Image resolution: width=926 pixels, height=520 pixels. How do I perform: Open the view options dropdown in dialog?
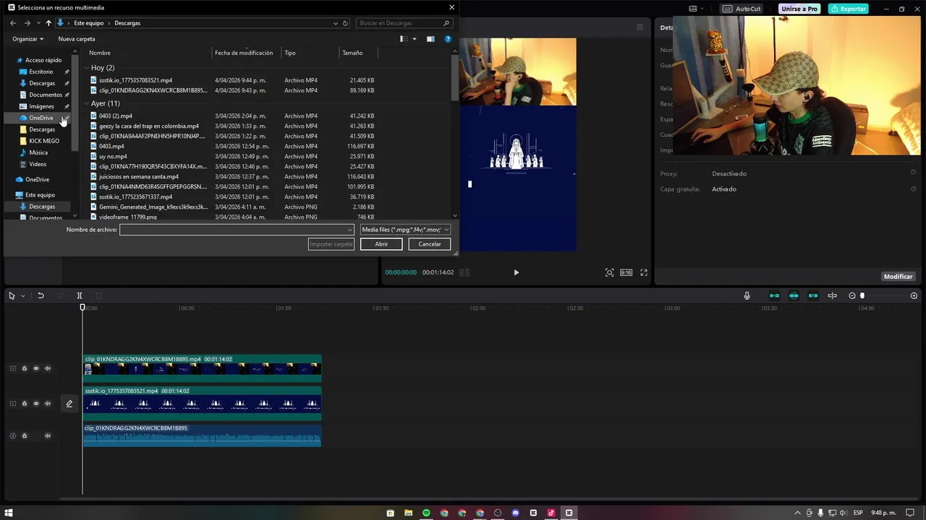tap(415, 39)
